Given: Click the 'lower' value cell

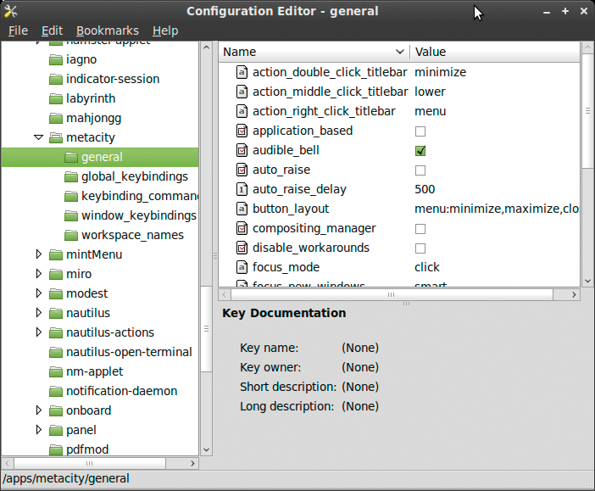Looking at the screenshot, I should coord(430,92).
